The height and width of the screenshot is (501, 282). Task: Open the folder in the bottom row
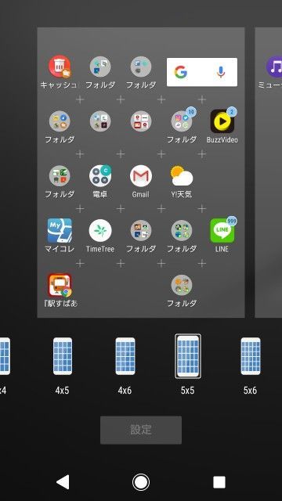pyautogui.click(x=182, y=285)
